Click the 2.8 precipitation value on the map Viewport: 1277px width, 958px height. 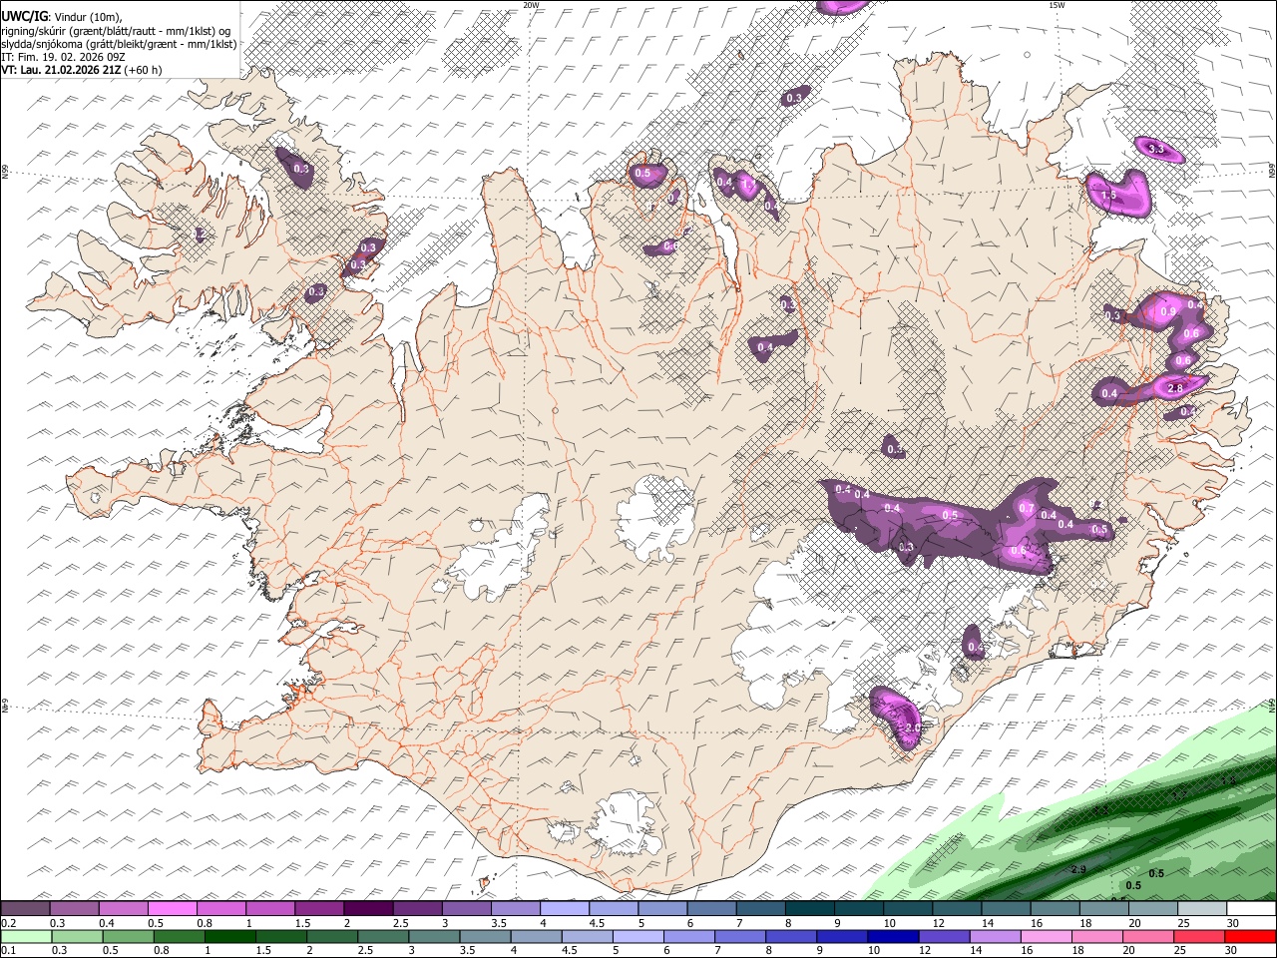(x=1174, y=388)
